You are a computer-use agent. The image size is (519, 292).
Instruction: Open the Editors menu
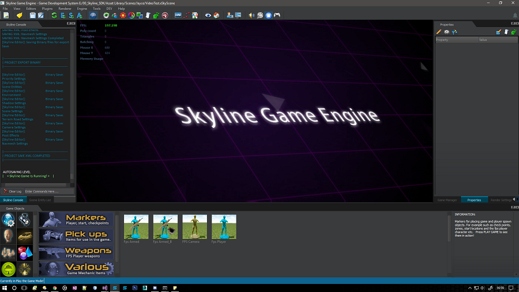point(31,9)
